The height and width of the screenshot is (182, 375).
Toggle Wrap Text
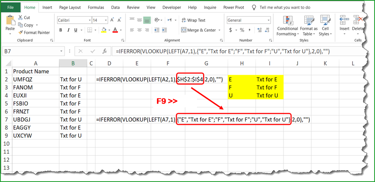click(x=193, y=20)
